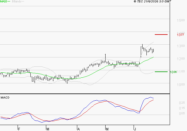Click the 1300 price axis label

181,46
